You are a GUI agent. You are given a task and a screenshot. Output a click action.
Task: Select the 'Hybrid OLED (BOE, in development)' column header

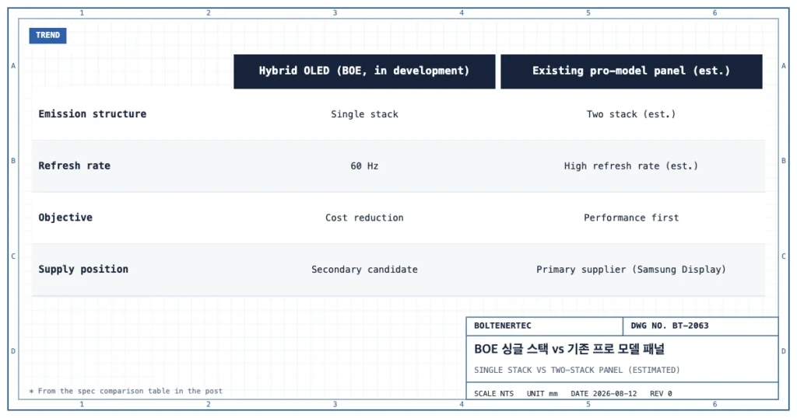(x=364, y=71)
